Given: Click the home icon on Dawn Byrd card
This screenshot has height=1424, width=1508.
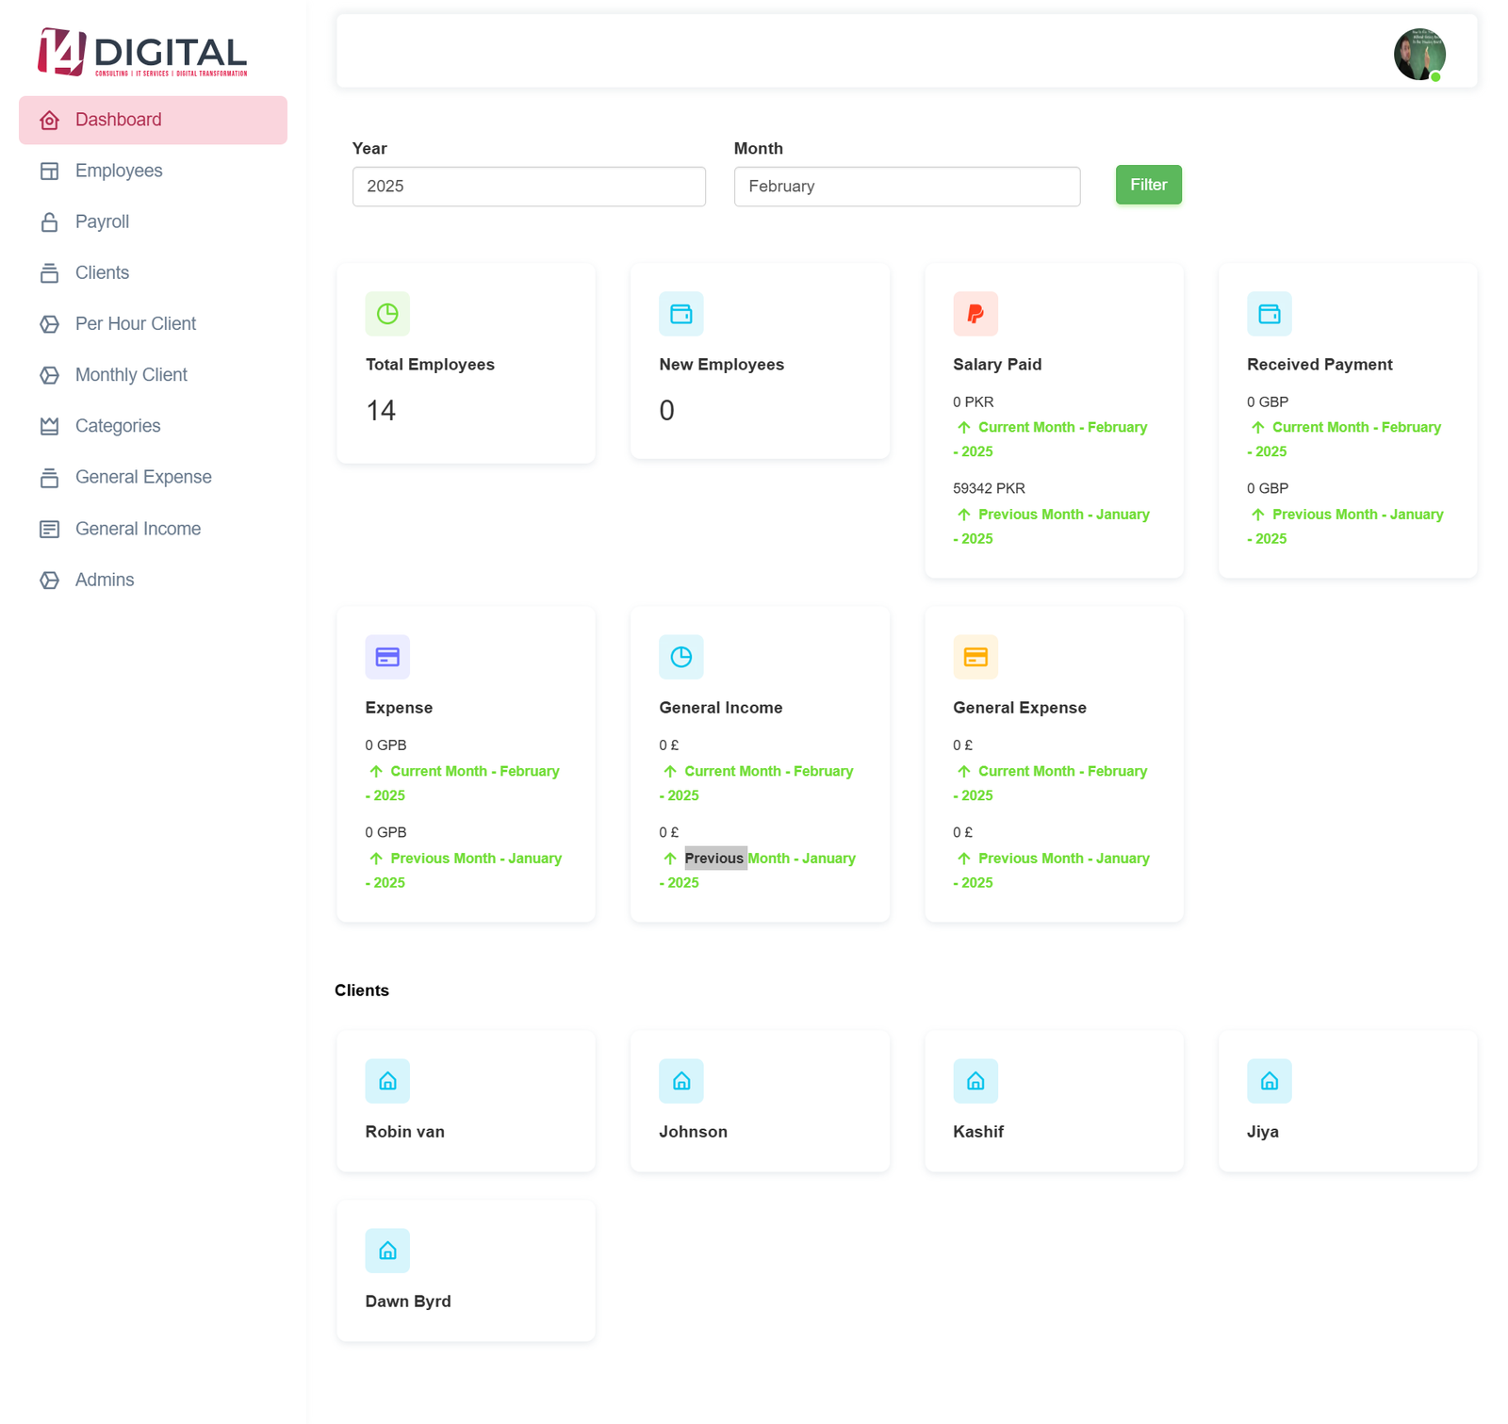Looking at the screenshot, I should (x=387, y=1251).
